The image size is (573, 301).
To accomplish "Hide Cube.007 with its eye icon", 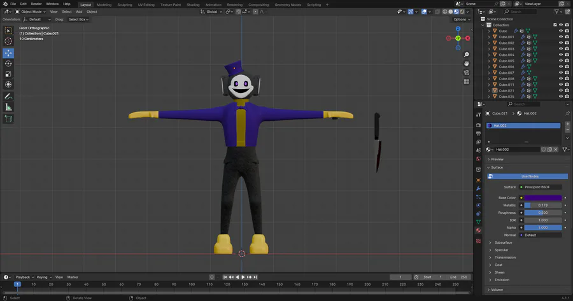I will tap(561, 73).
